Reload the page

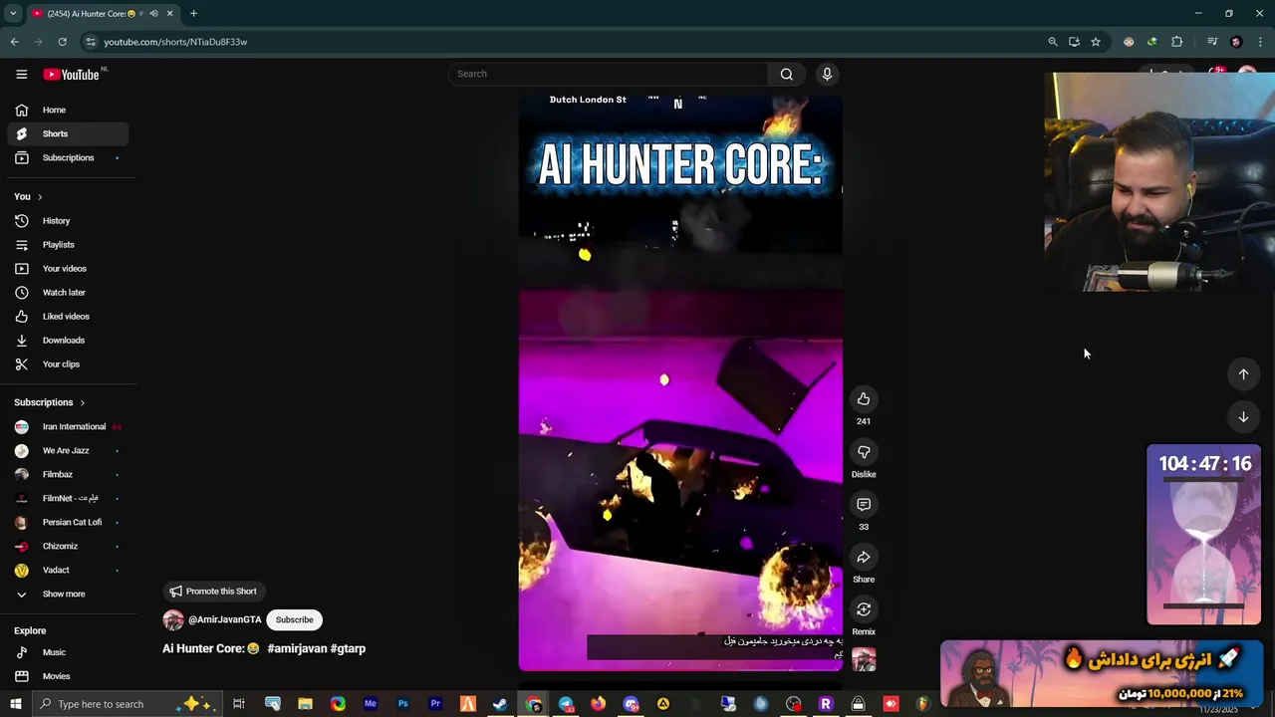tap(62, 42)
